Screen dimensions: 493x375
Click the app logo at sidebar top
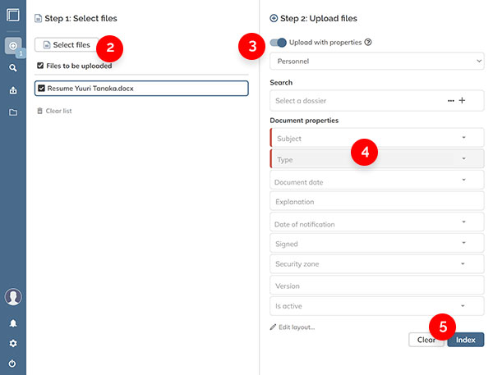point(12,16)
